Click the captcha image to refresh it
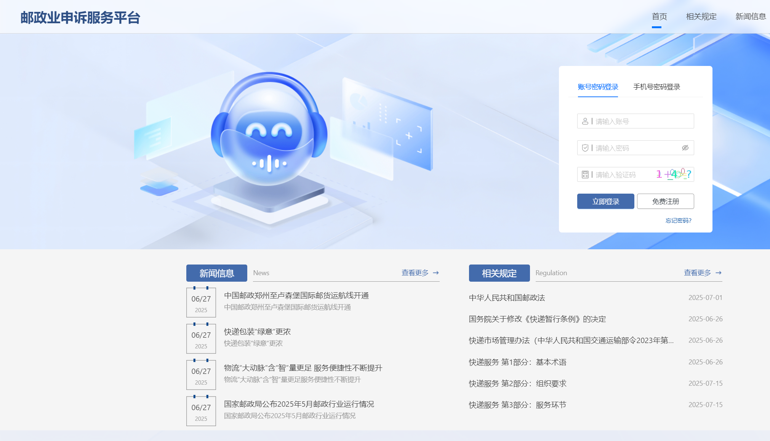Viewport: 770px width, 441px height. pos(673,174)
